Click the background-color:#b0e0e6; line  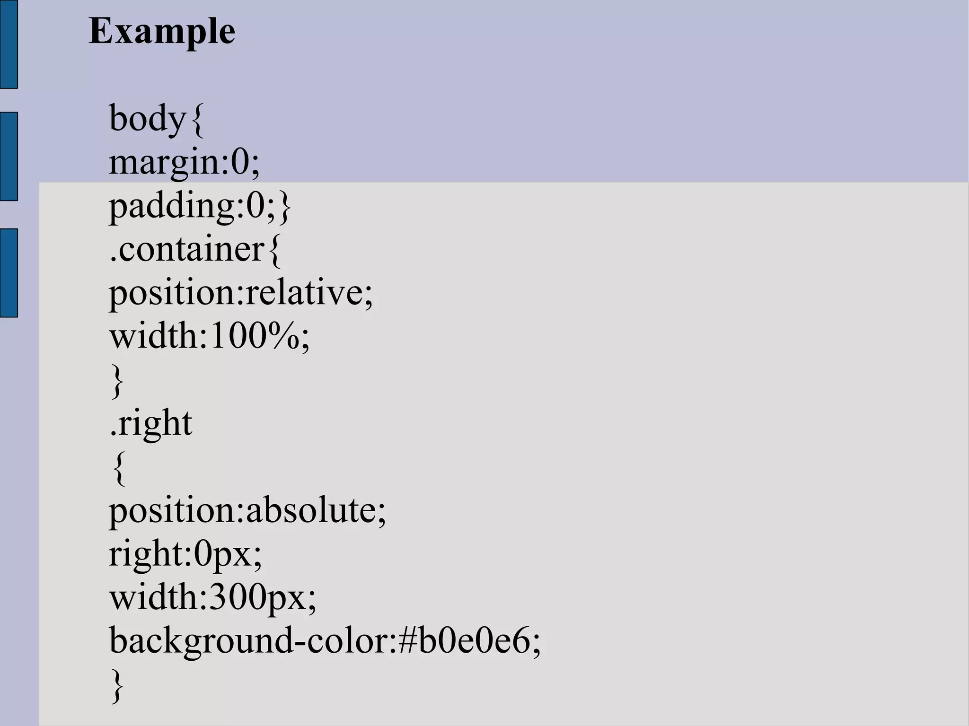coord(325,642)
